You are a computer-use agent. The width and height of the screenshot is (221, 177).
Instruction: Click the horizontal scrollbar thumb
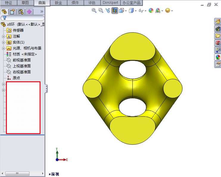[x=18, y=173]
